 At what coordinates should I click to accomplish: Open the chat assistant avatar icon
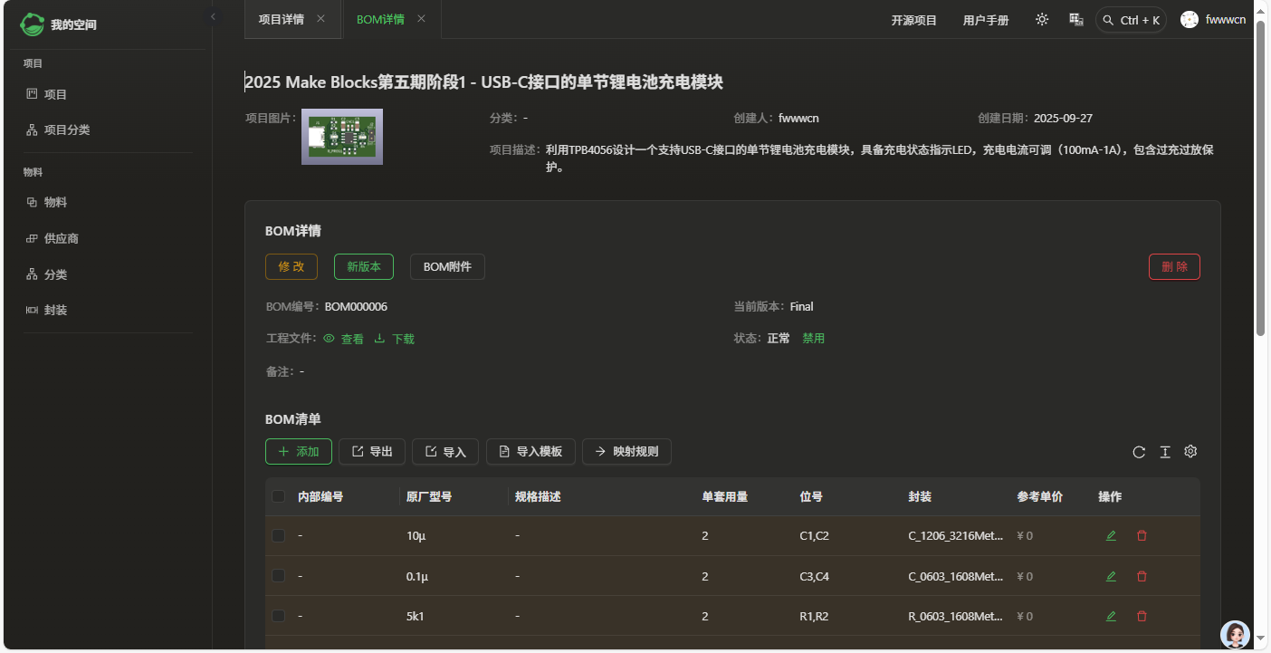[x=1235, y=635]
